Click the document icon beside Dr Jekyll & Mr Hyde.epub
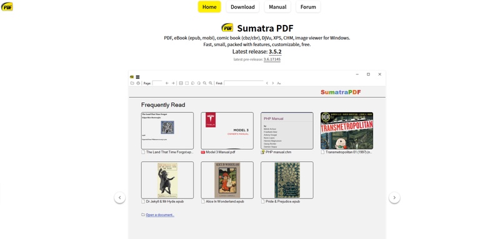This screenshot has height=239, width=500. pos(143,202)
